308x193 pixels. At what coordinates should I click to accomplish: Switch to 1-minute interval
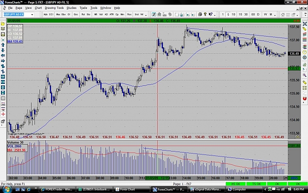coord(223,14)
